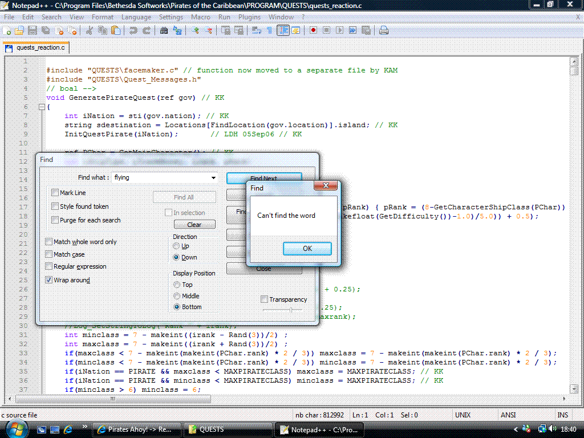Open the Plugins menu
The height and width of the screenshot is (438, 584).
250,17
